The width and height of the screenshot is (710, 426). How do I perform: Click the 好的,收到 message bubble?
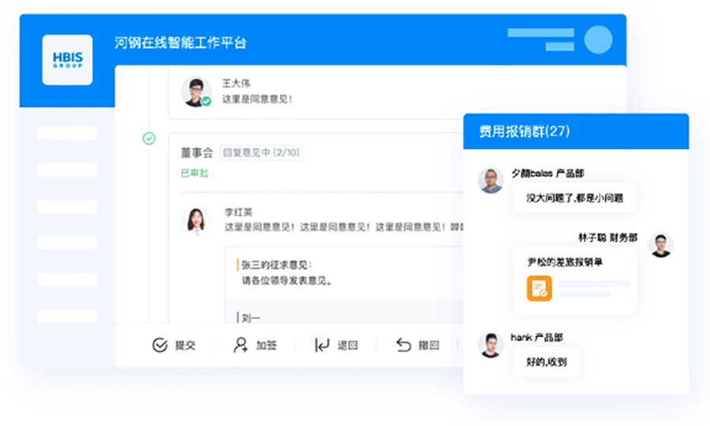coord(546,362)
